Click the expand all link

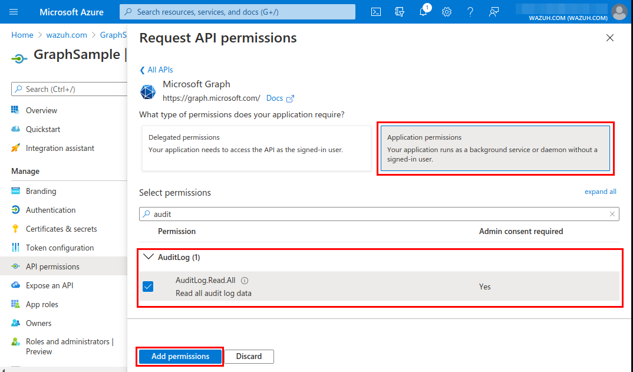point(601,192)
